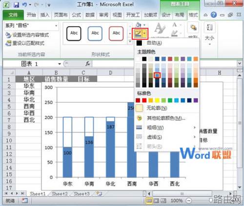Pick the red standard color swatch
This screenshot has width=244, height=206.
pyautogui.click(x=144, y=101)
